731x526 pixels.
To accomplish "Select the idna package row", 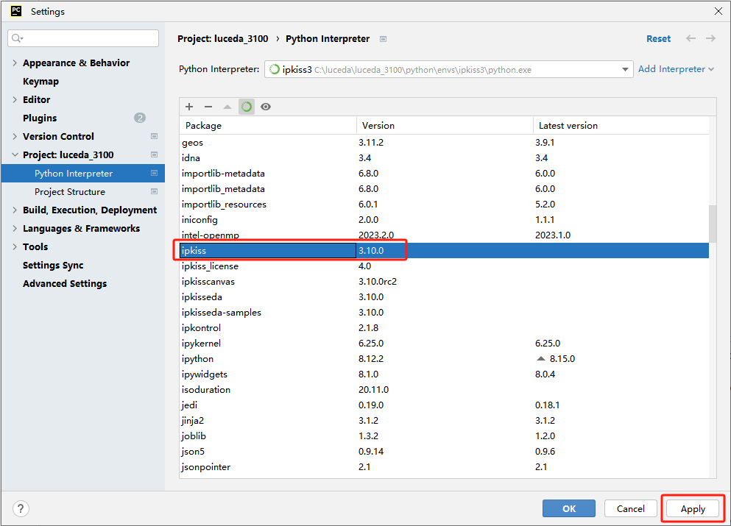I will pos(445,158).
